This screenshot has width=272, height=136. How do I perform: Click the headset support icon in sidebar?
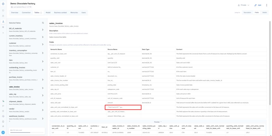pyautogui.click(x=3, y=116)
